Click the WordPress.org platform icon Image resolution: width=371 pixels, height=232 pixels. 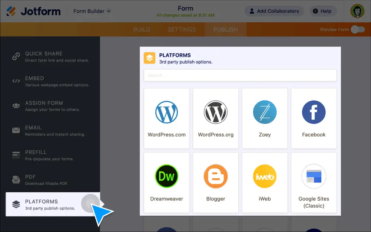pos(215,112)
